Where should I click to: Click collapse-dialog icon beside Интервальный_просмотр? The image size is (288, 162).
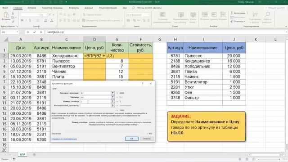(113, 105)
